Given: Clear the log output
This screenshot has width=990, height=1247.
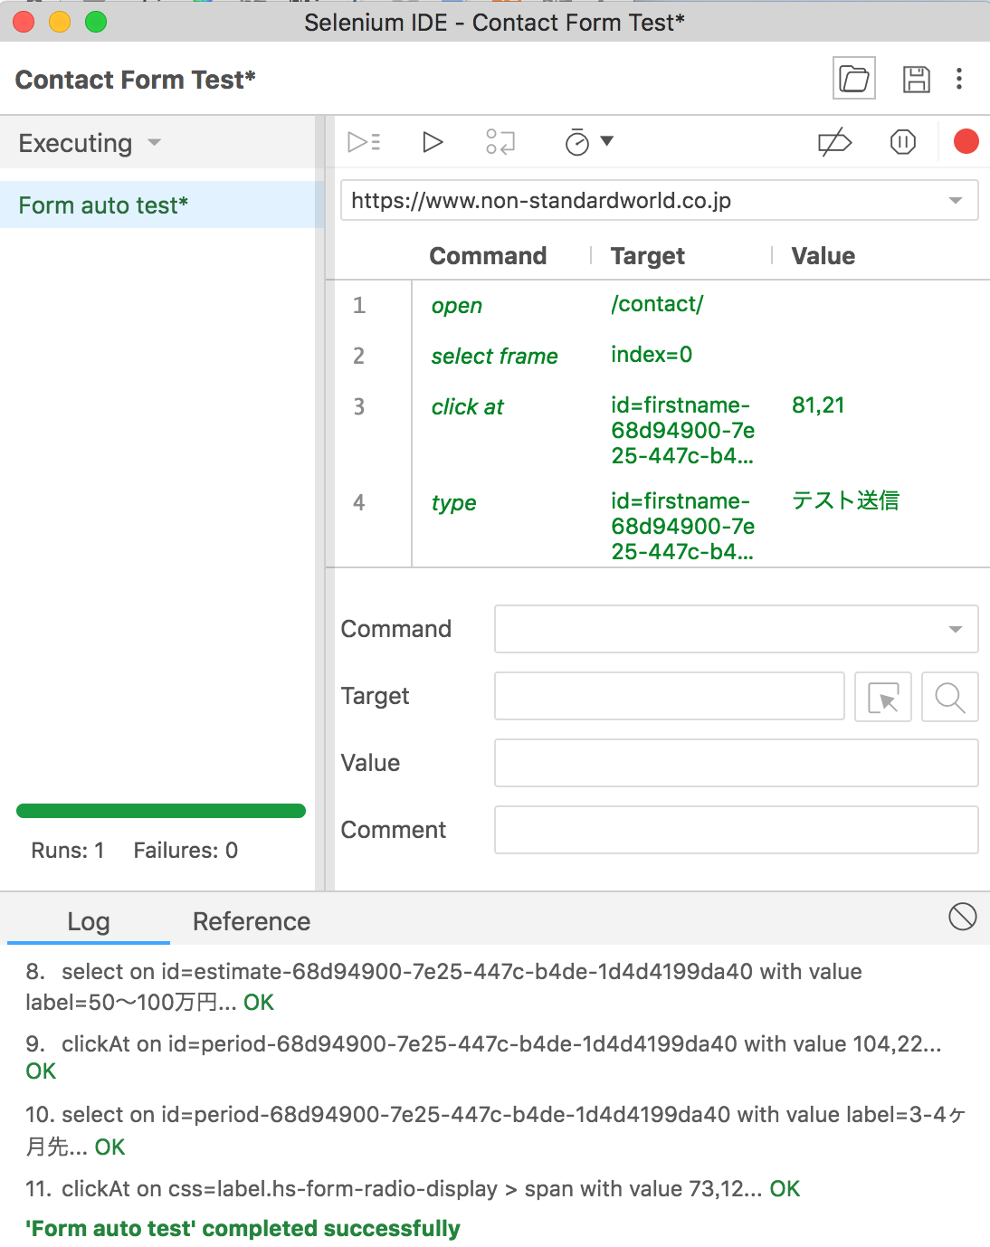Looking at the screenshot, I should [963, 917].
